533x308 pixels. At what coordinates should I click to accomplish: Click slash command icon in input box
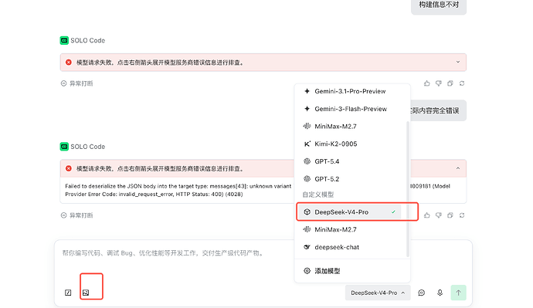pyautogui.click(x=68, y=293)
